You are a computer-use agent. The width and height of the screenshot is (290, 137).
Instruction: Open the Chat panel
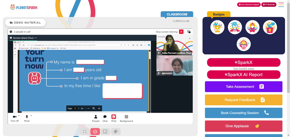coord(105,119)
